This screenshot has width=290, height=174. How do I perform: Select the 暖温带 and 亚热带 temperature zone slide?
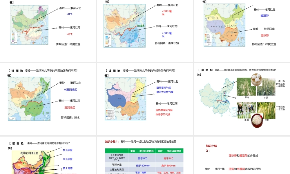click(x=242, y=31)
